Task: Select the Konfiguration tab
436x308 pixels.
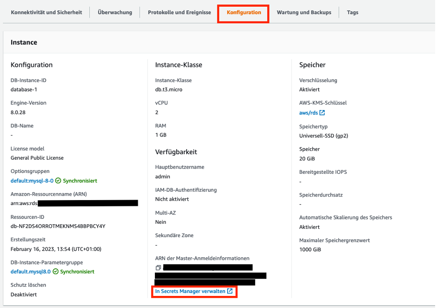Action: tap(244, 12)
